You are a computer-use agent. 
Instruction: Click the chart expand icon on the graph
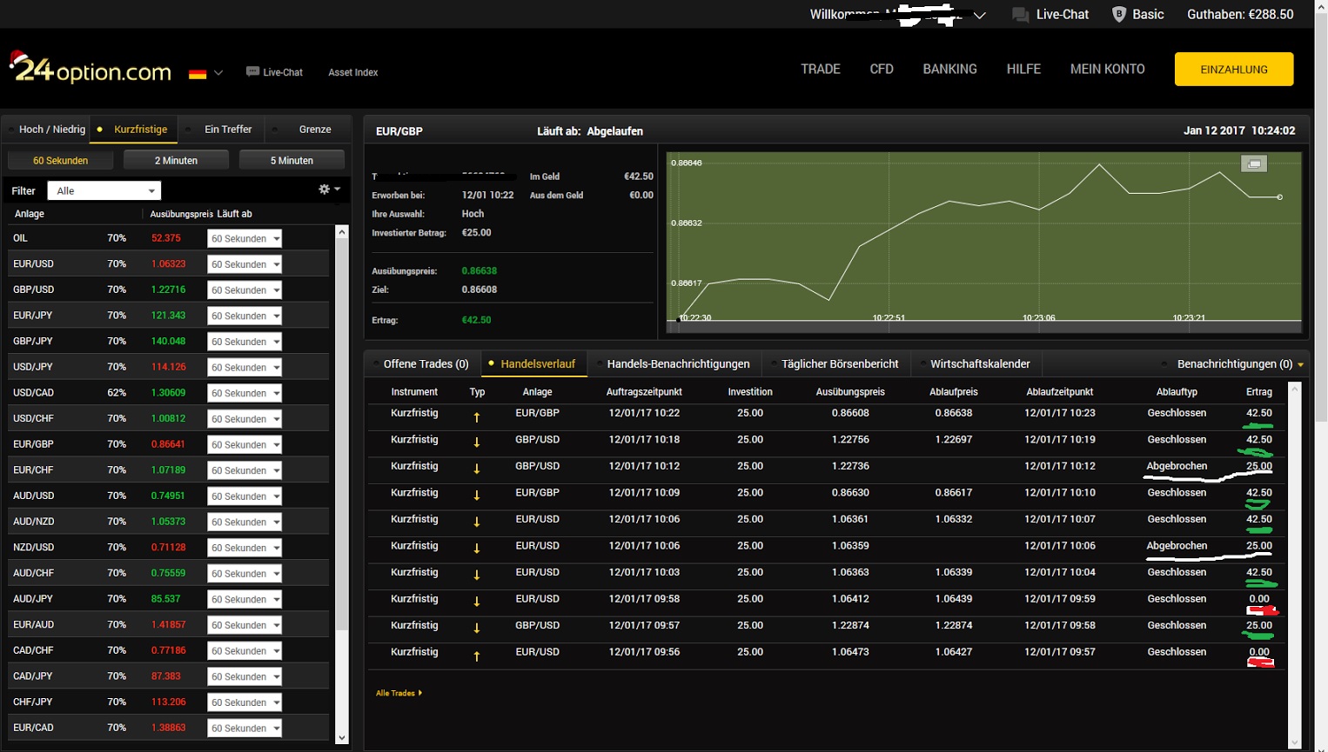pos(1253,164)
